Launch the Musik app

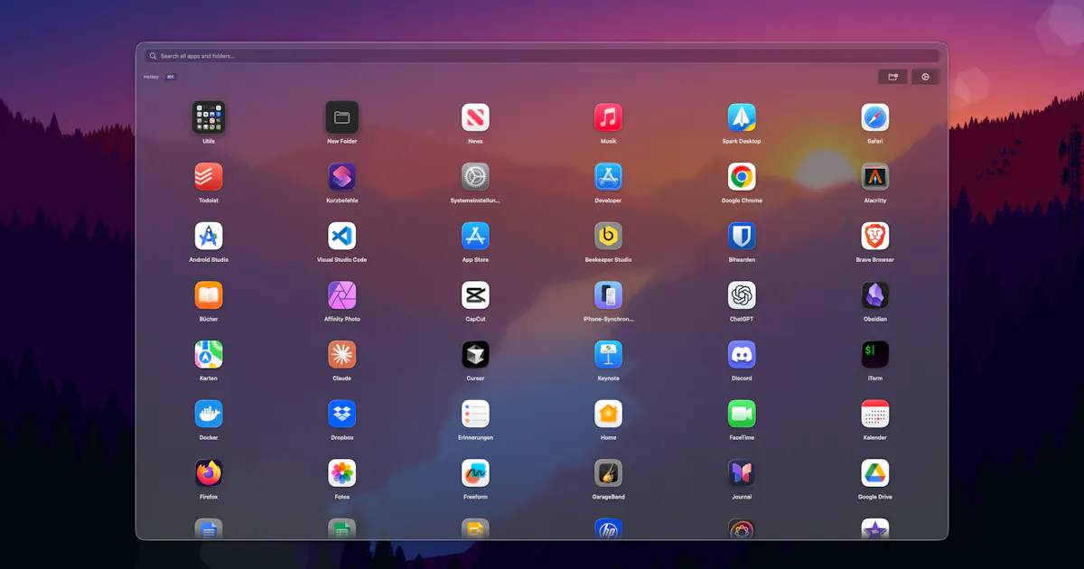[609, 117]
